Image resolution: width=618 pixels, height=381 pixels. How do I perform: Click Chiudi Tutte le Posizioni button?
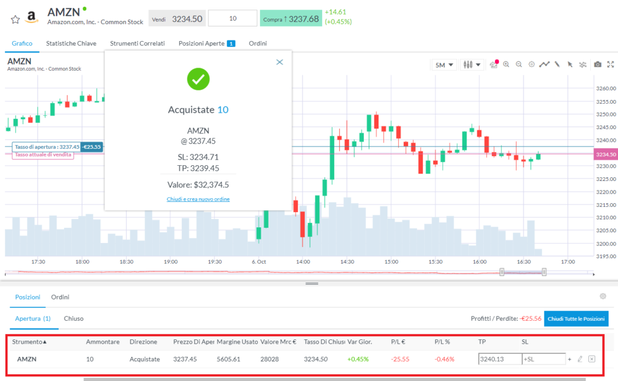click(576, 318)
